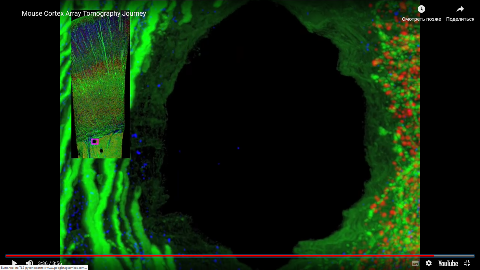Seek to the middle of the progress bar
The width and height of the screenshot is (480, 270).
pyautogui.click(x=240, y=256)
